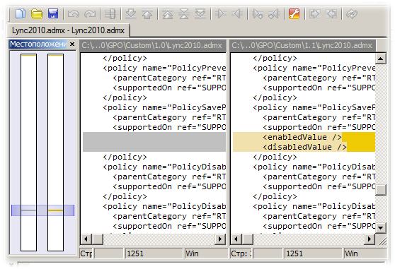Select the line difference tool

(110, 14)
